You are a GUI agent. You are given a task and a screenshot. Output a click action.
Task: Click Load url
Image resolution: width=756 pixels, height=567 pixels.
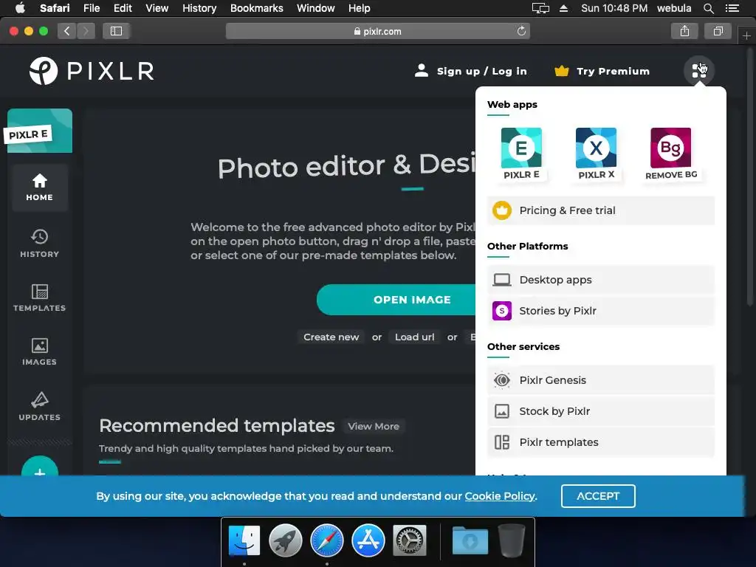click(x=415, y=337)
